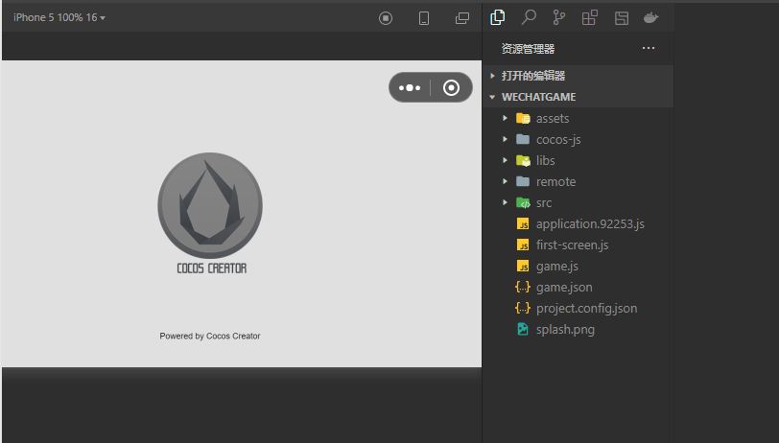Viewport: 779px width, 443px height.
Task: Open the source control branch icon
Action: [559, 17]
